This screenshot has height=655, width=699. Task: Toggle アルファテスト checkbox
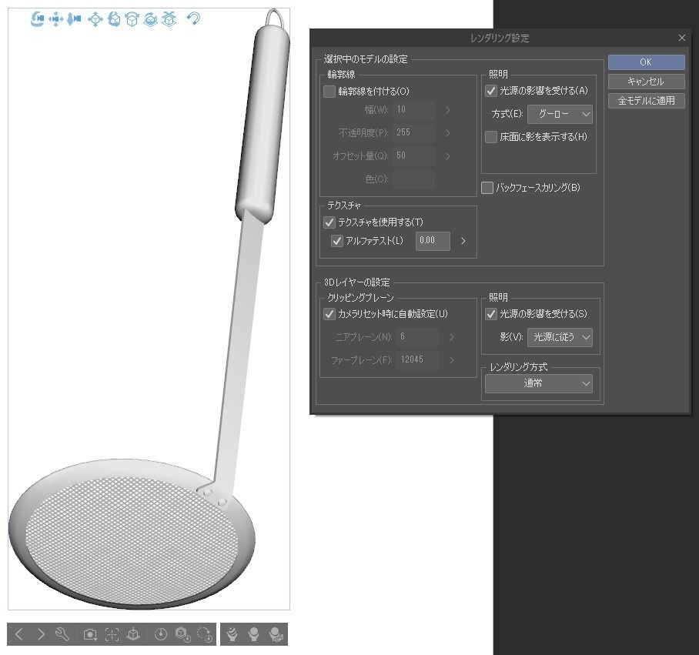tap(337, 241)
